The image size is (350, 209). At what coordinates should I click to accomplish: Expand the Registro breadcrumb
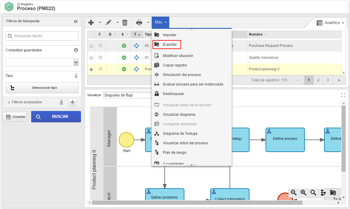(18, 4)
